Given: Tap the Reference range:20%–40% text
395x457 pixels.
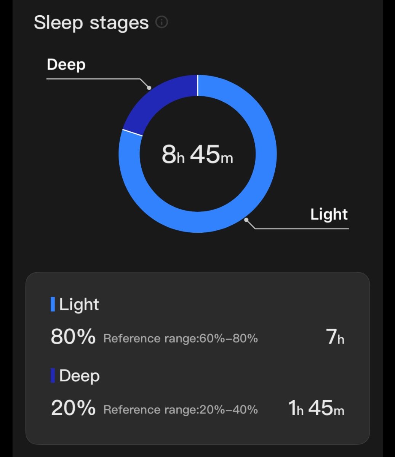Looking at the screenshot, I should click(x=181, y=409).
